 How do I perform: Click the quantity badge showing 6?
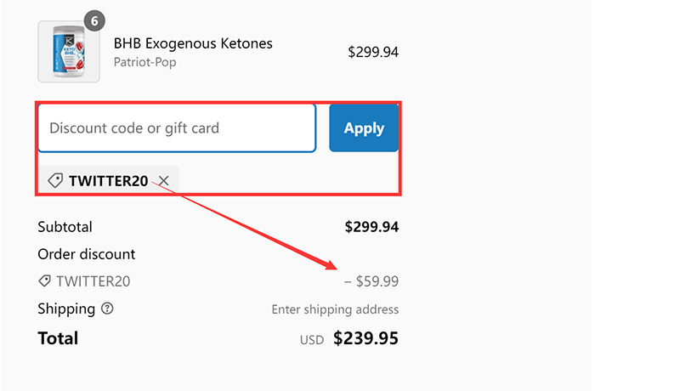[93, 20]
